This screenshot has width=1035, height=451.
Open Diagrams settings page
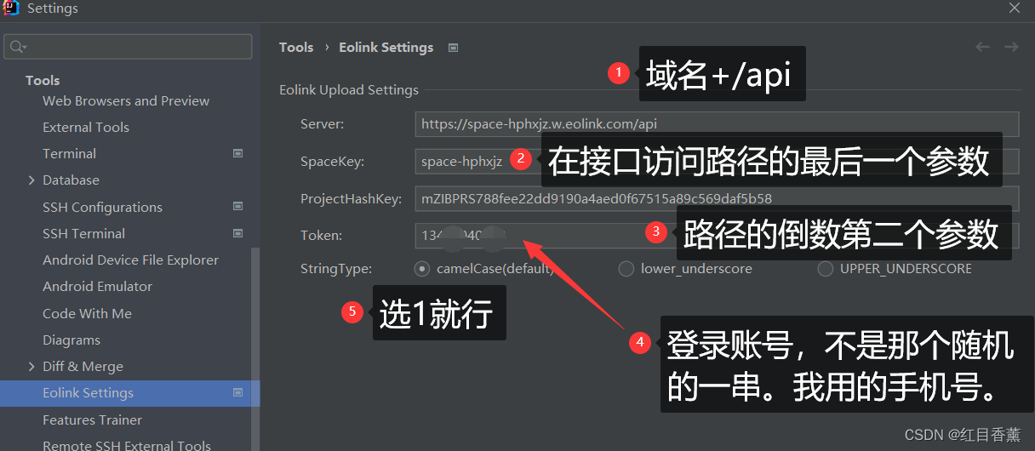71,340
